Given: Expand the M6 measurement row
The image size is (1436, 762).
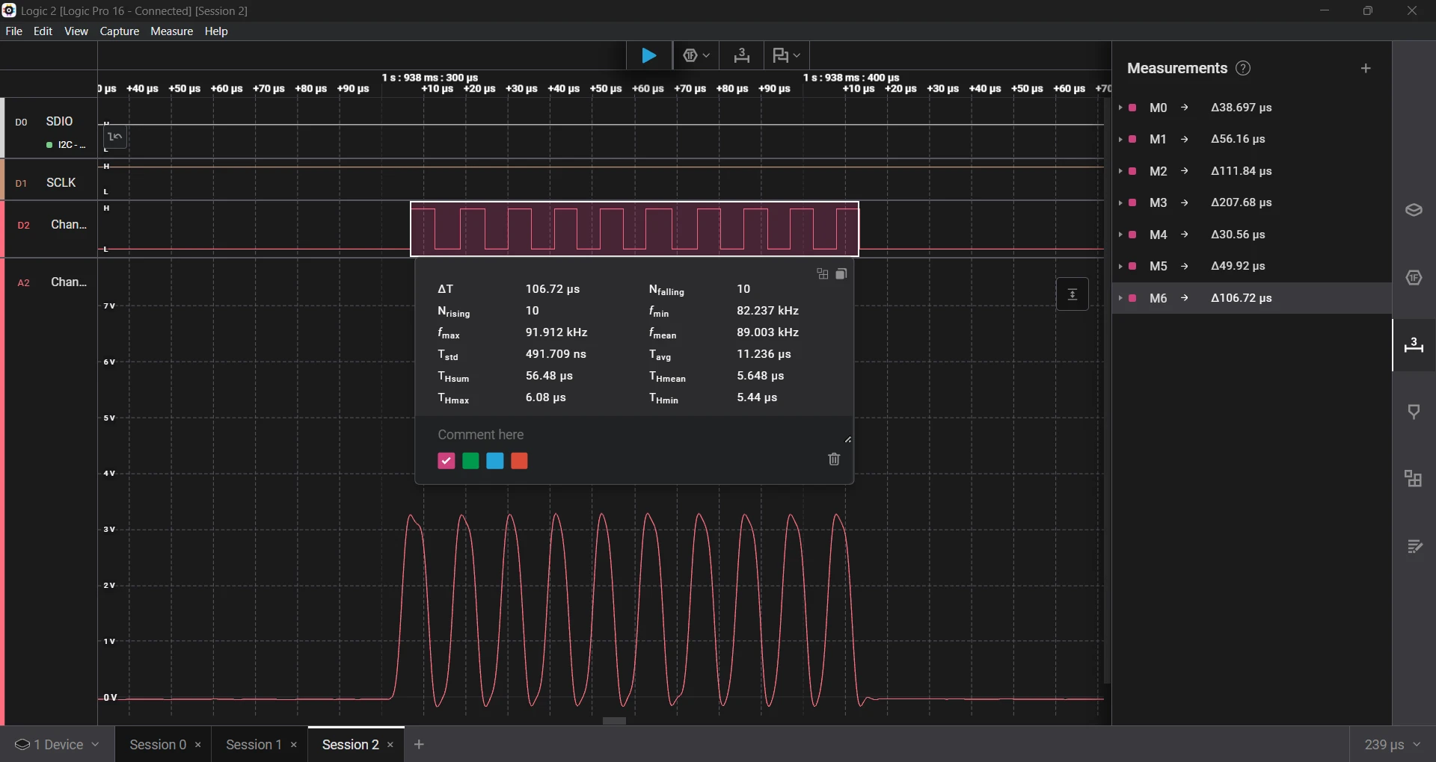Looking at the screenshot, I should point(1120,298).
